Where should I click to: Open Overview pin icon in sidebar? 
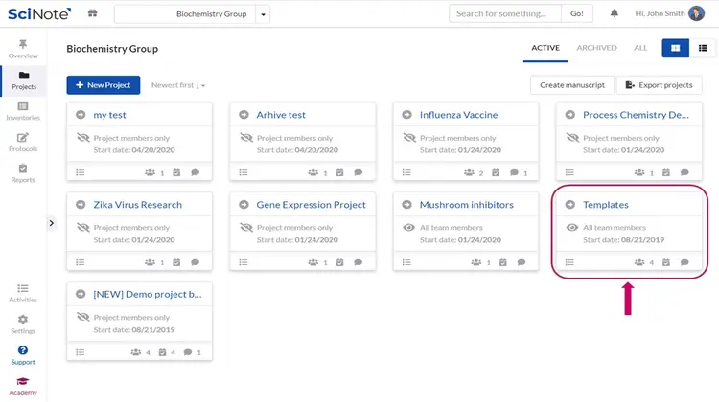point(23,44)
